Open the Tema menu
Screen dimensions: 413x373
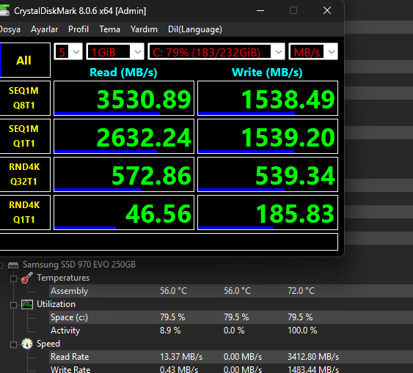(x=109, y=29)
